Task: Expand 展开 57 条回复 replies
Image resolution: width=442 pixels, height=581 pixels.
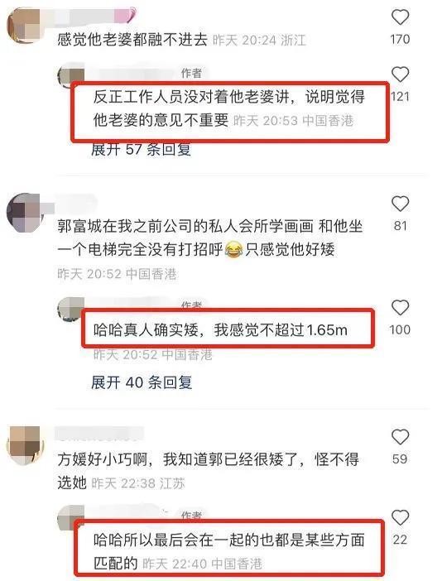Action: (x=142, y=150)
